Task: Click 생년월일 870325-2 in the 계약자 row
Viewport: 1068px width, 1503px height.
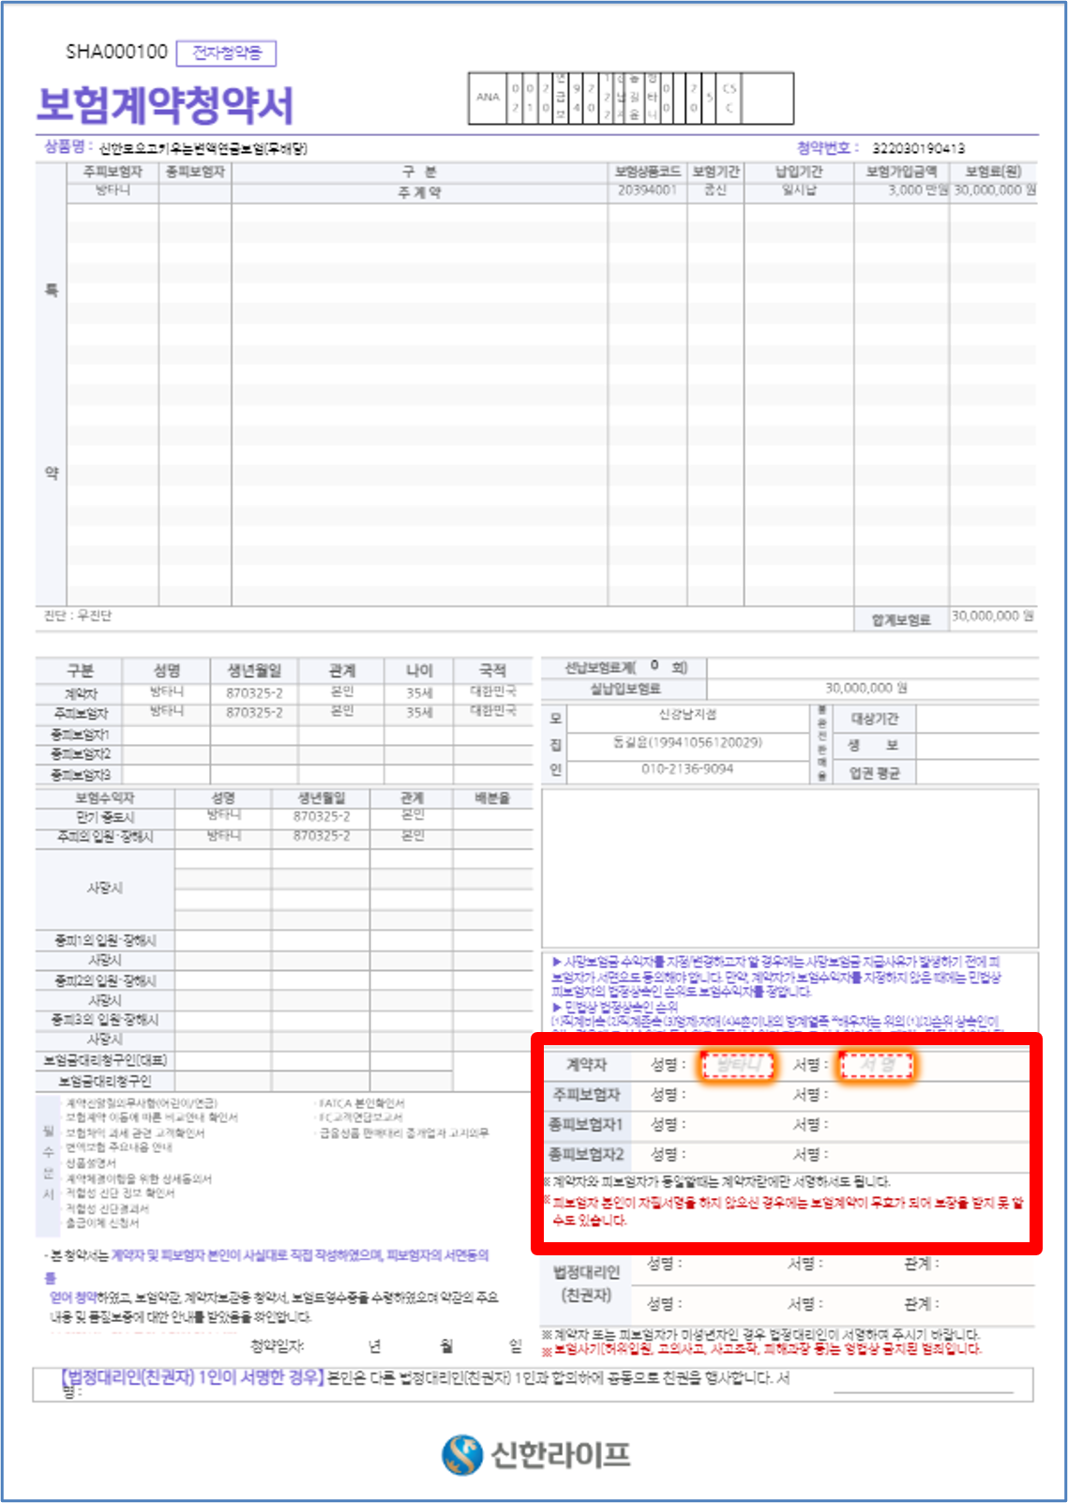Action: 254,692
